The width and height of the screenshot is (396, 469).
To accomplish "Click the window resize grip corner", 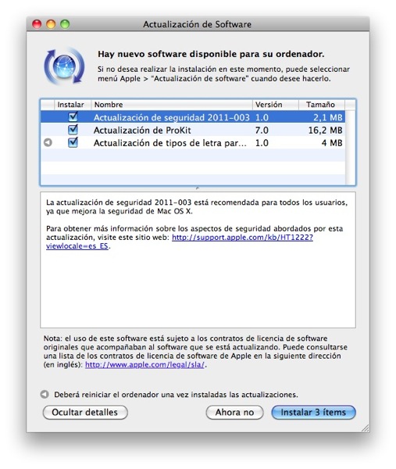I will (365, 428).
